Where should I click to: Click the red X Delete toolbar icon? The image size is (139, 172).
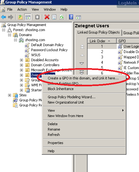click(47, 17)
